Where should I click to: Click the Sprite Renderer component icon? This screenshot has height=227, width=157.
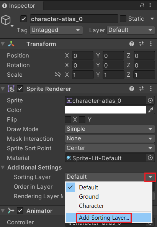coord(11,89)
